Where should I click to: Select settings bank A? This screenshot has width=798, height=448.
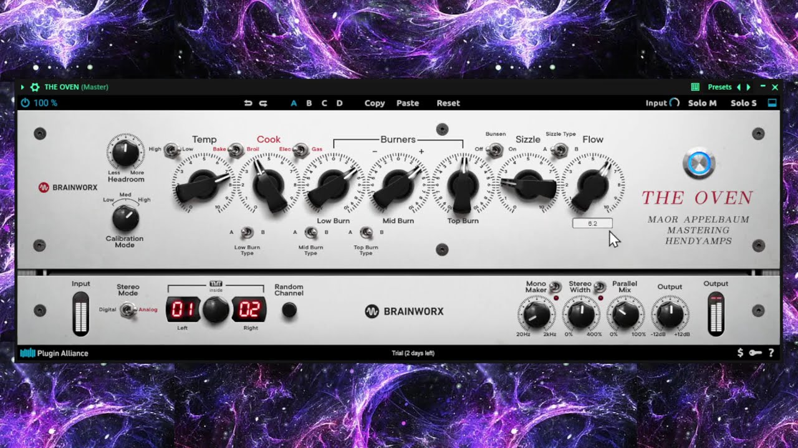294,103
